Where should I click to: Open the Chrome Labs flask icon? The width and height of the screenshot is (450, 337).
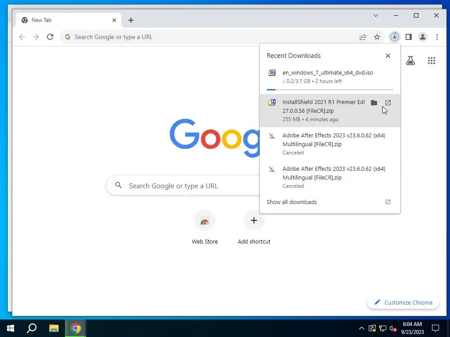(410, 61)
